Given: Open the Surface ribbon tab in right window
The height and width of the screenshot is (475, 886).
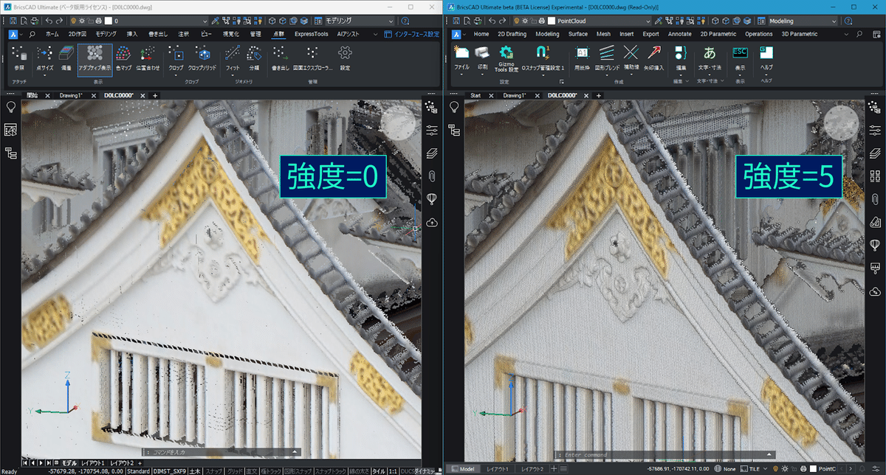Looking at the screenshot, I should [578, 34].
